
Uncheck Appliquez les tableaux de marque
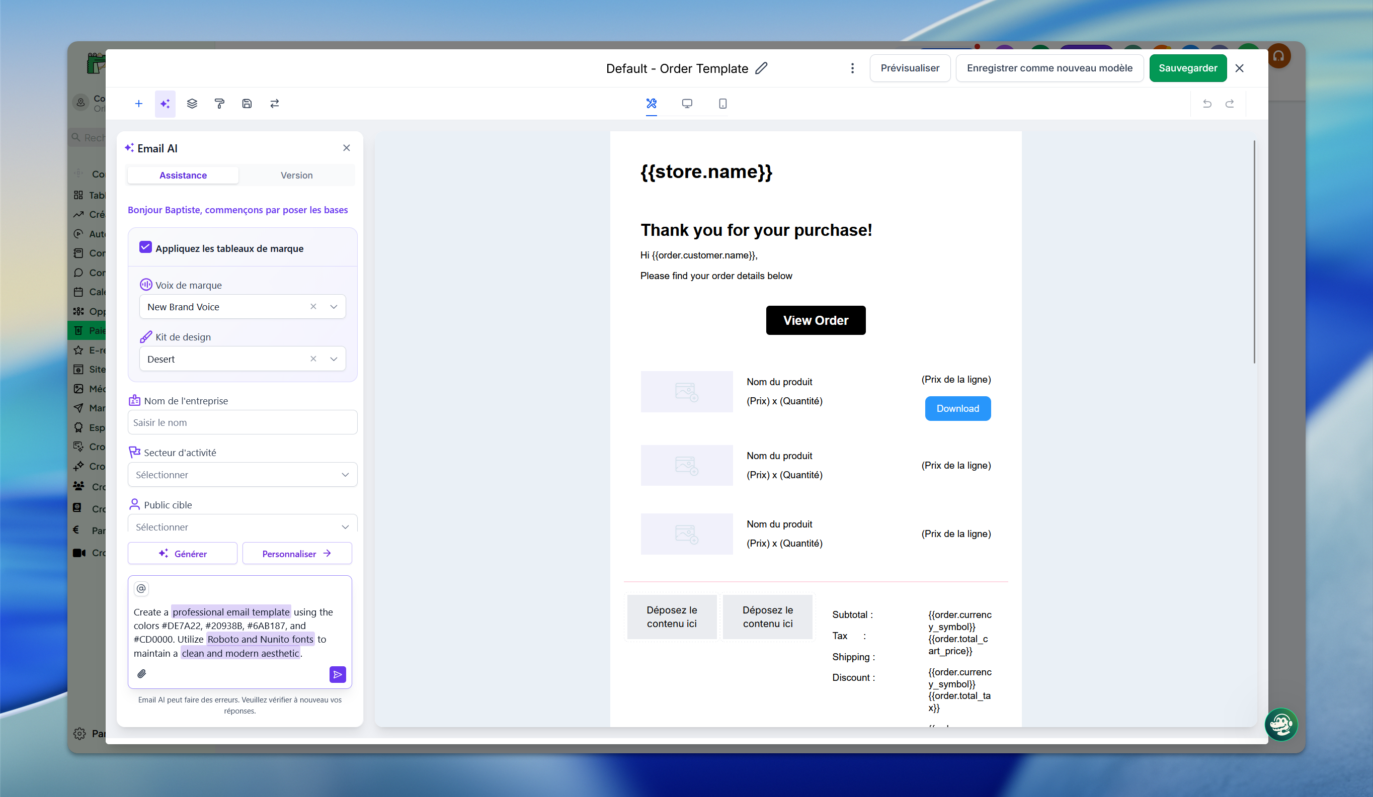pyautogui.click(x=145, y=247)
